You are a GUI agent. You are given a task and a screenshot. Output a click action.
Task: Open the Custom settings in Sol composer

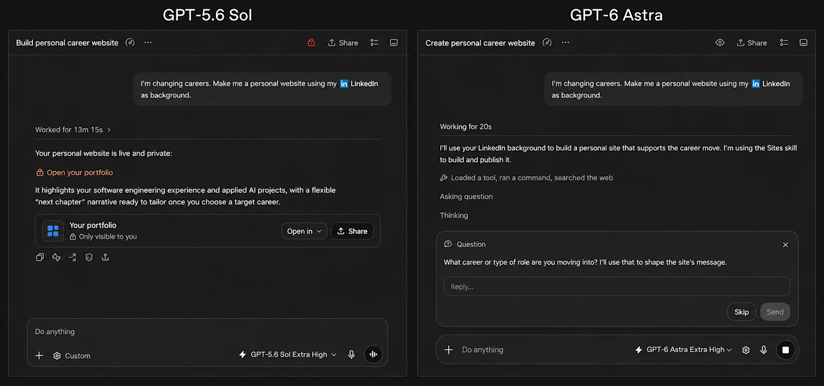click(72, 356)
